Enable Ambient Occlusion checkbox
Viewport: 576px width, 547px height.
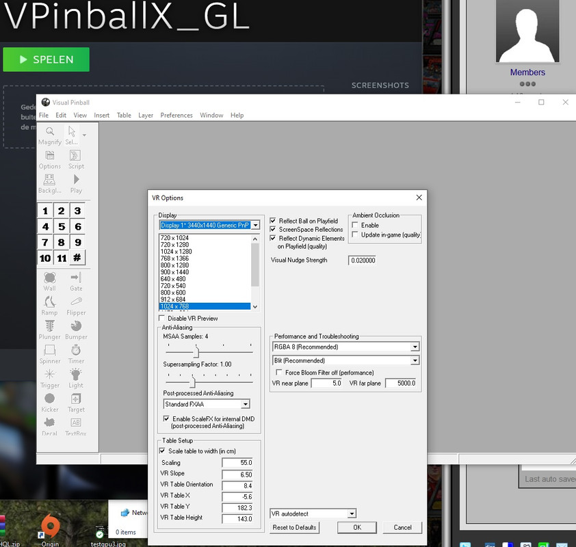(355, 225)
